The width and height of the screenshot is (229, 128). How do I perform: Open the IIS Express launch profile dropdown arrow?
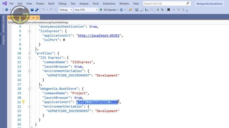[118, 10]
